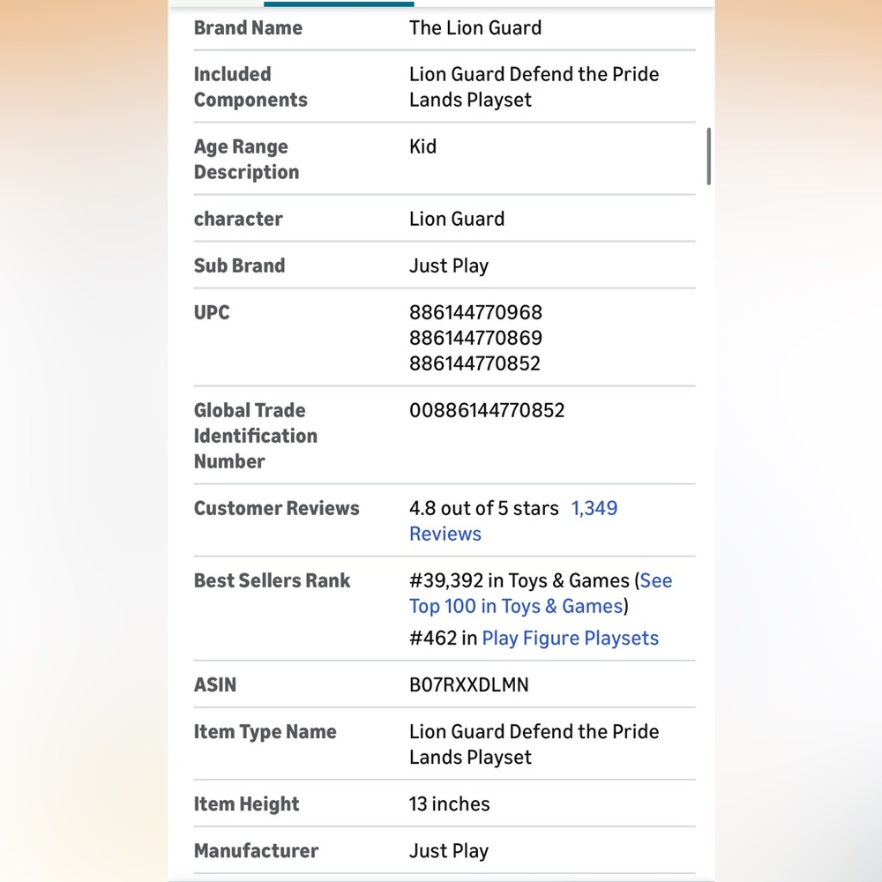882x882 pixels.
Task: Click the Sub Brand value Just Play
Action: (x=448, y=266)
